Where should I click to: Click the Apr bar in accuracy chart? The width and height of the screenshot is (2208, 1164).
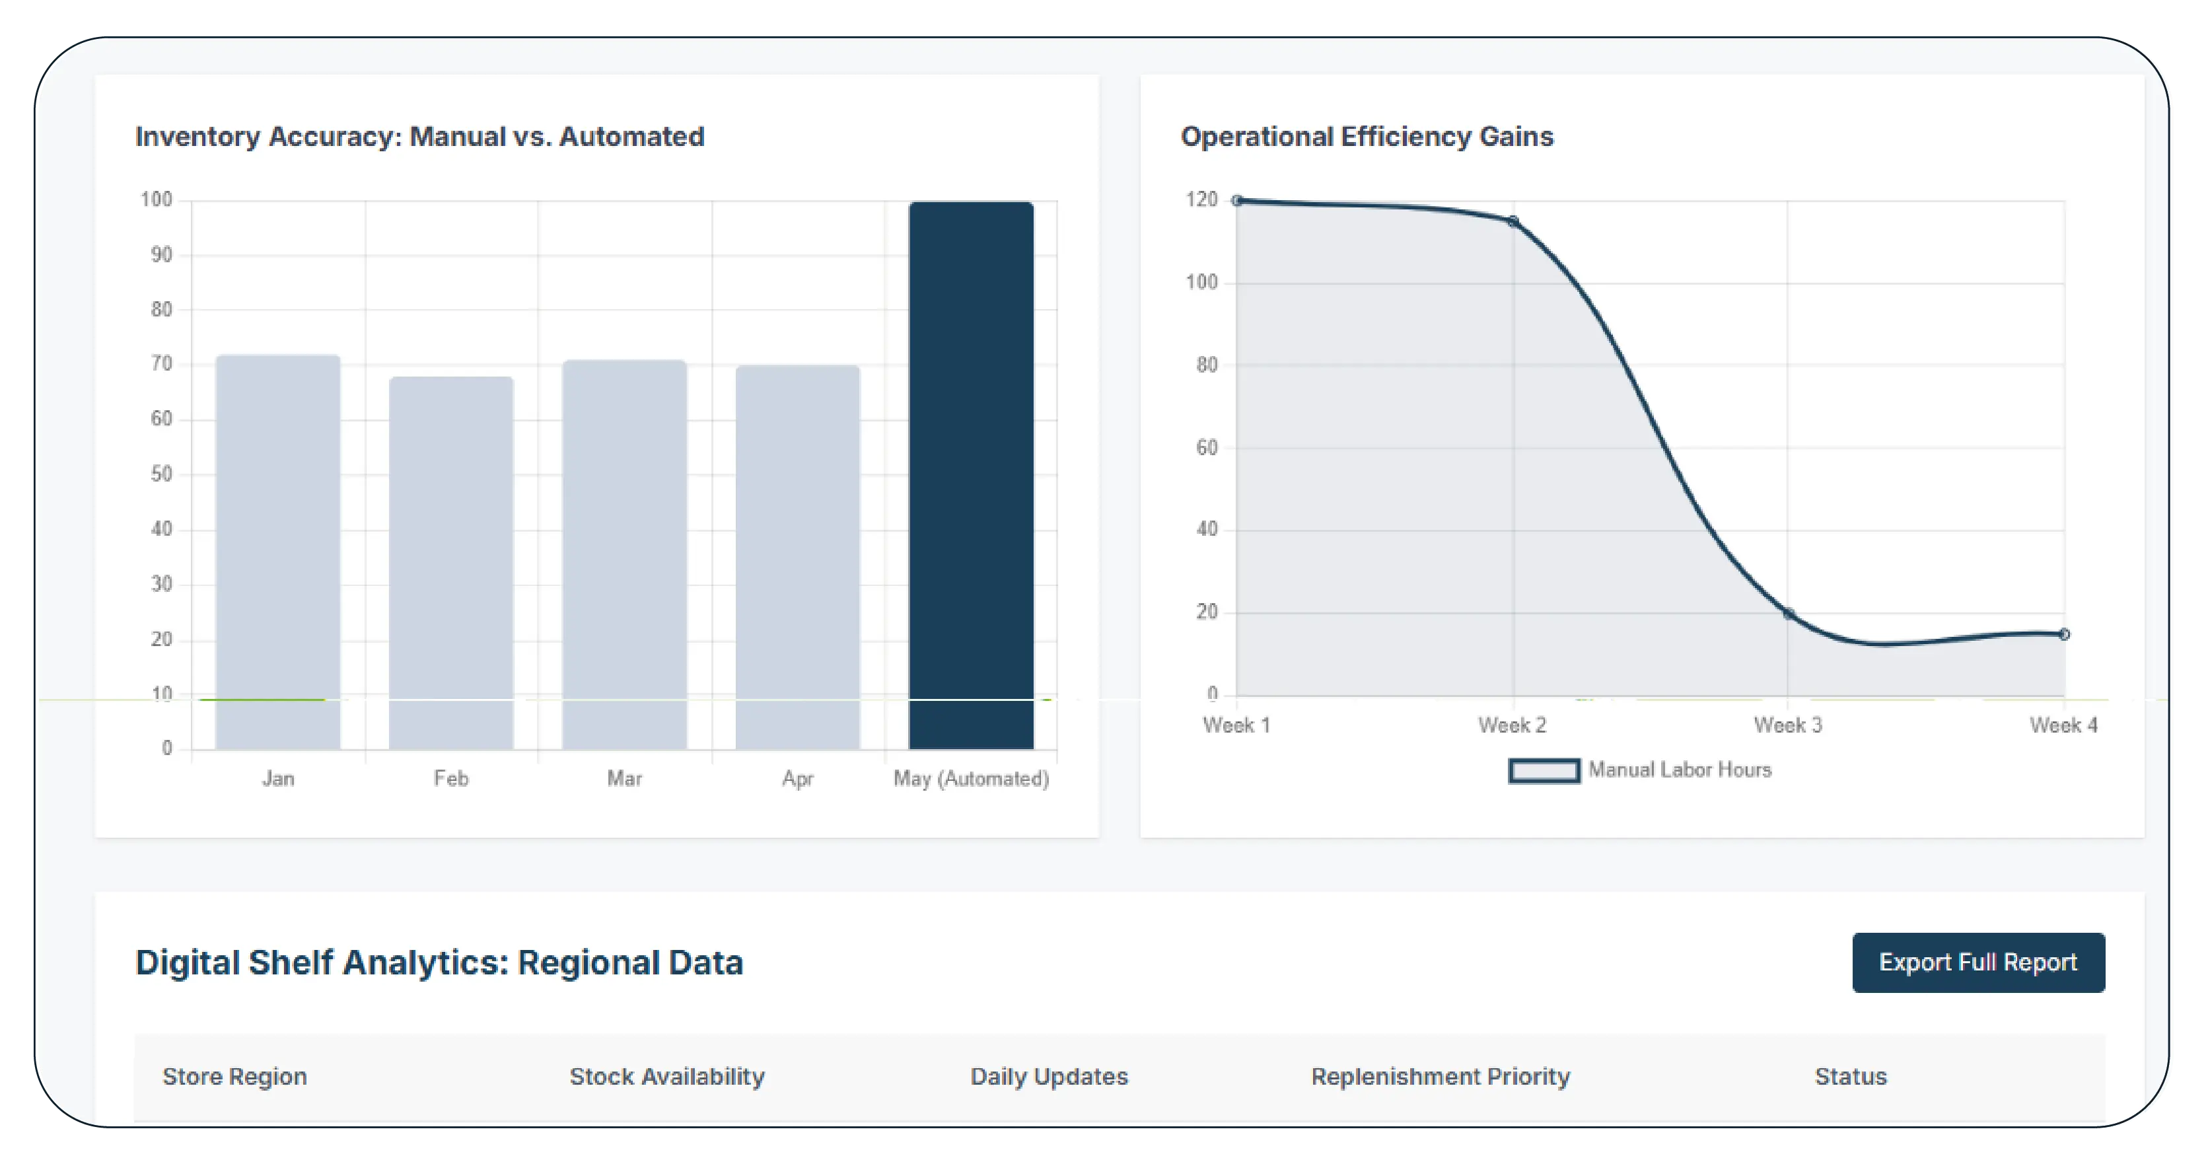coord(797,557)
